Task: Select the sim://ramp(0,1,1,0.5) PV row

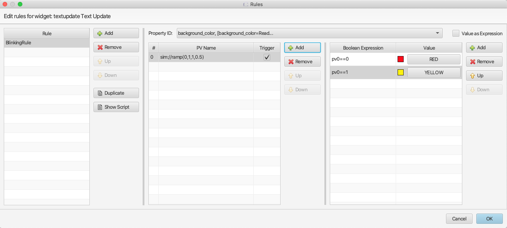Action: tap(206, 57)
